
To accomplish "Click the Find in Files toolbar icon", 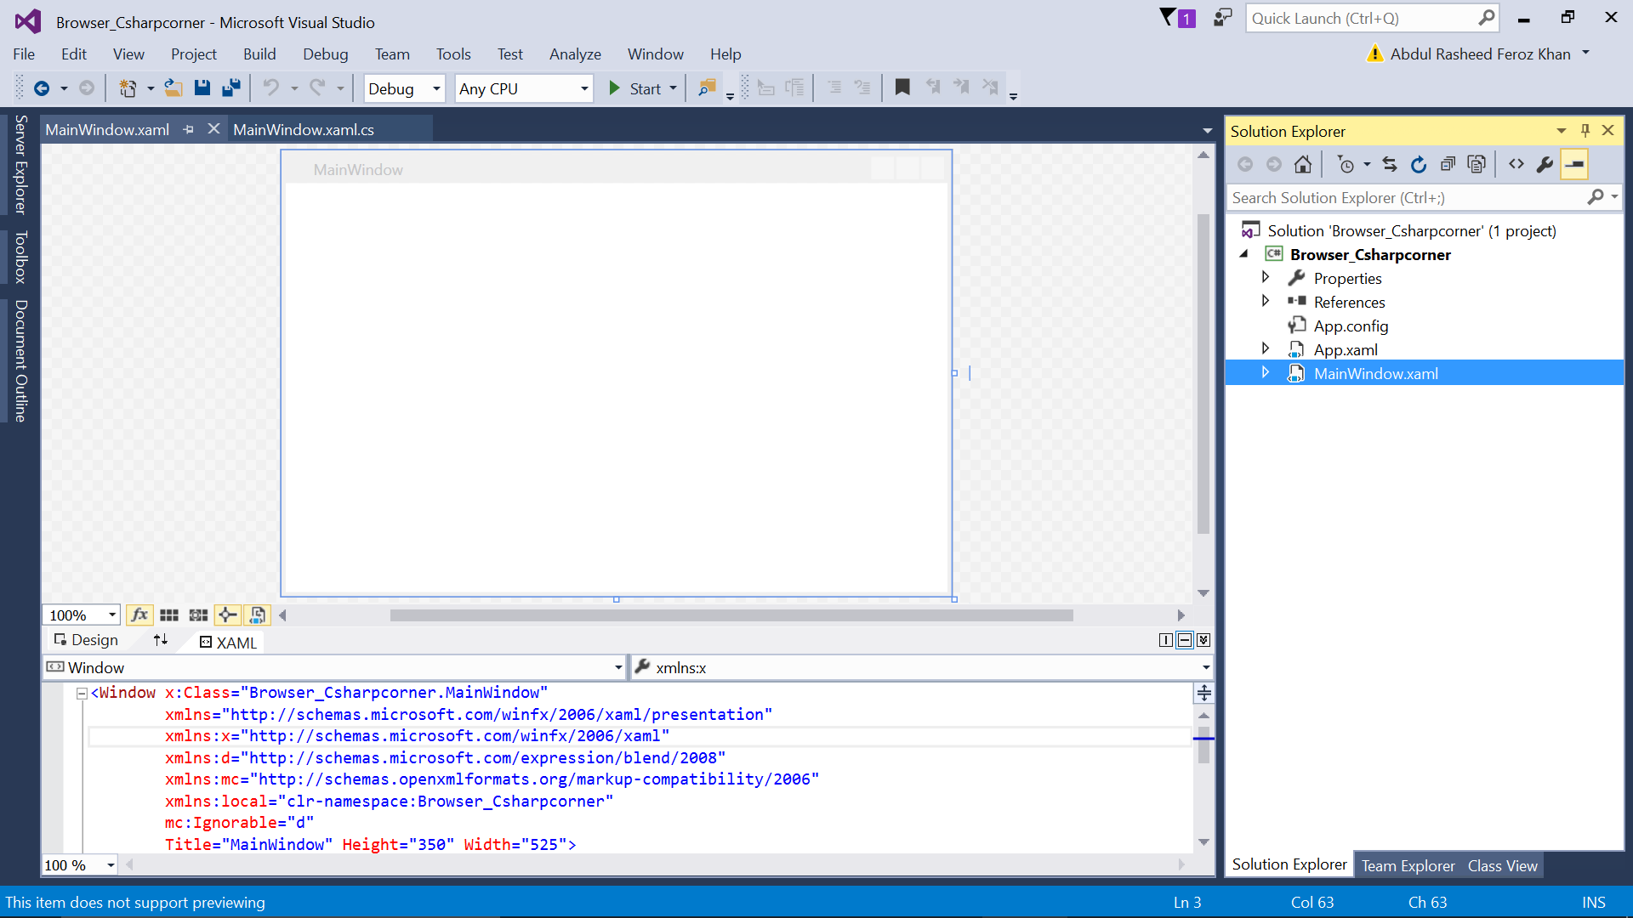I will tap(707, 88).
